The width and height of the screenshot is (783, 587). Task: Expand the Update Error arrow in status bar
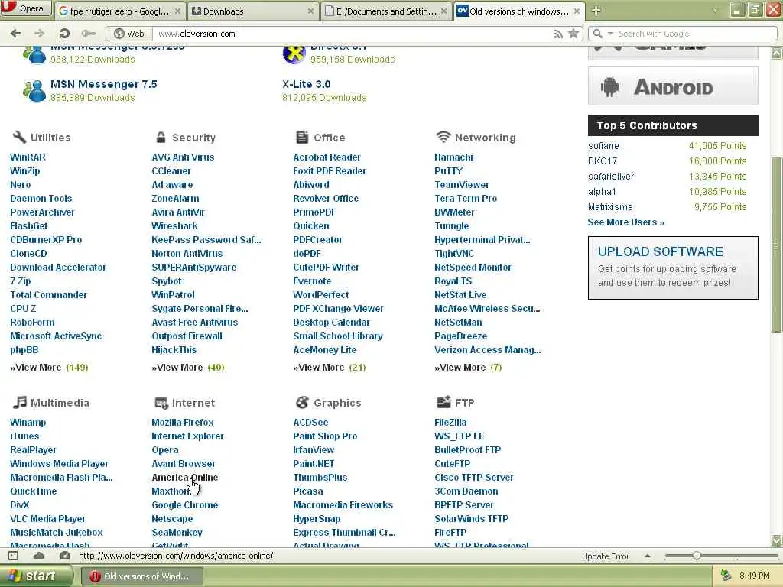(x=648, y=556)
